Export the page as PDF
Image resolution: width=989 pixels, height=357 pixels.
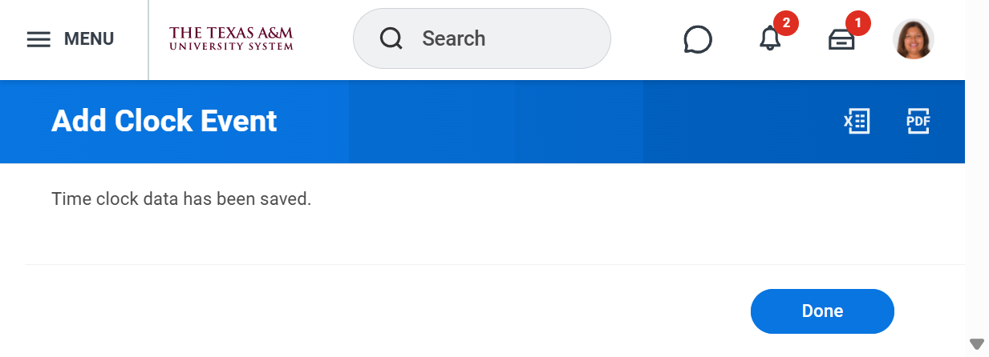[x=918, y=121]
